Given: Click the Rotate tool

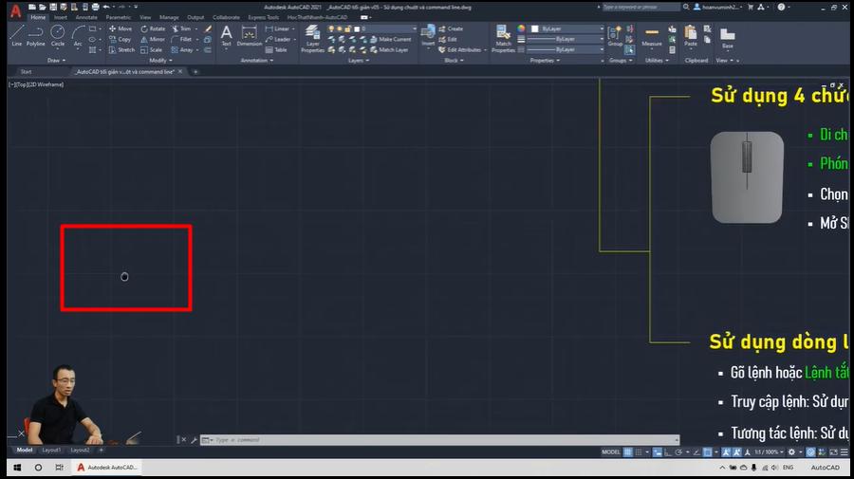Looking at the screenshot, I should click(x=153, y=28).
